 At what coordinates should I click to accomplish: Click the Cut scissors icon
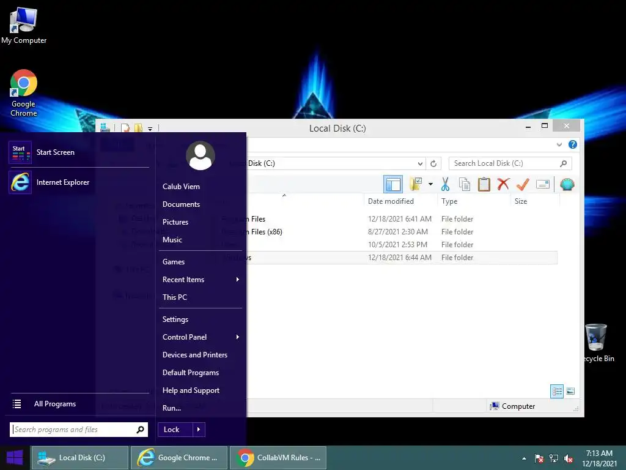tap(446, 184)
